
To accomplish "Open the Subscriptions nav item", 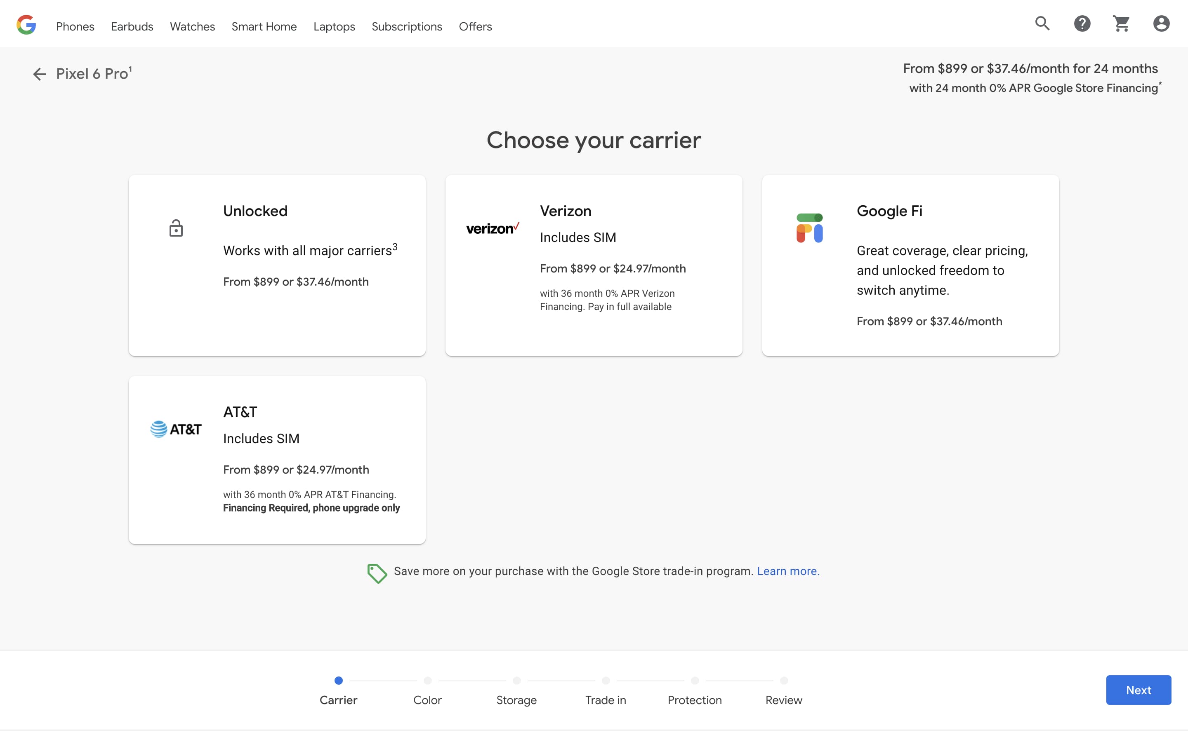I will pyautogui.click(x=406, y=26).
